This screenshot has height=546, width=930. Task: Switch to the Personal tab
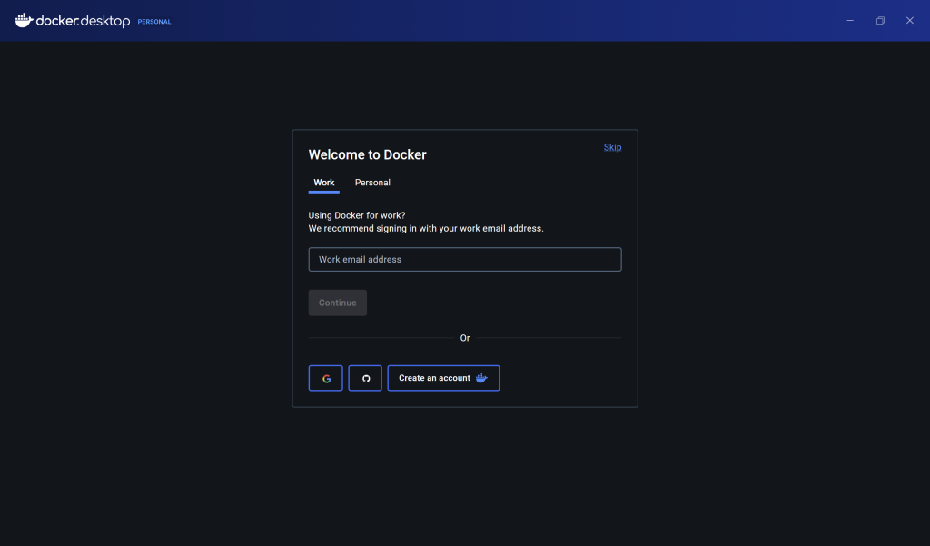pos(372,183)
